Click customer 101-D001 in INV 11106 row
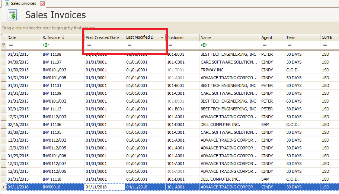The width and height of the screenshot is (339, 194). pos(182,125)
